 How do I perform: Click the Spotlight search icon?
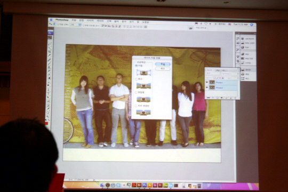tap(252, 25)
